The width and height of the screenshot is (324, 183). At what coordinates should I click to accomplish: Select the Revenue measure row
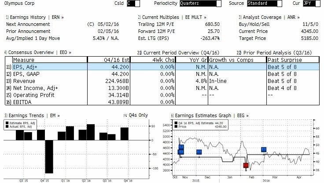click(162, 81)
